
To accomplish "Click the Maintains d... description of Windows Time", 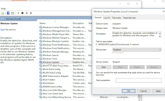I will pos(79,59).
